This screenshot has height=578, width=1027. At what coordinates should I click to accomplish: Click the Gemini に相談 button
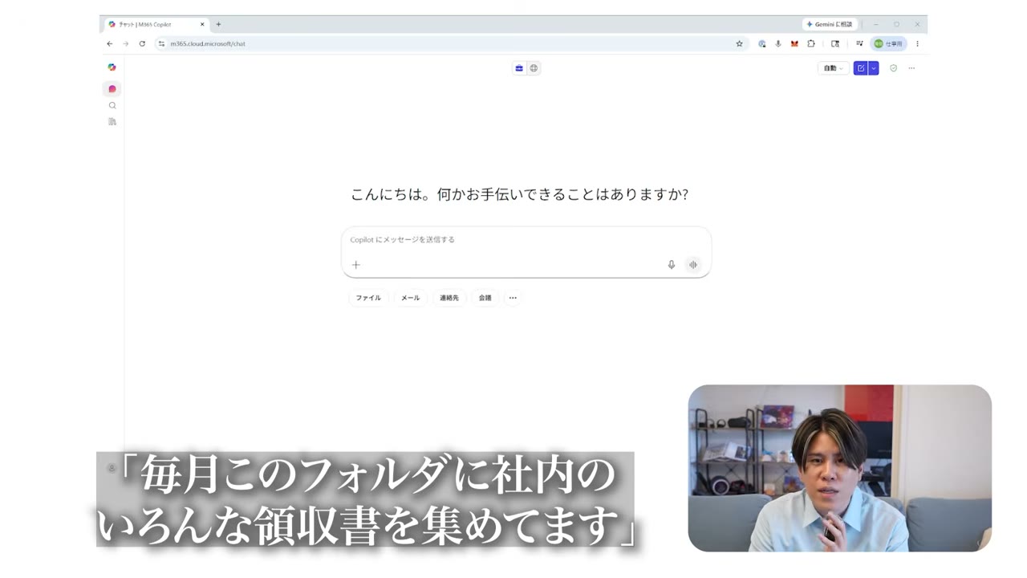click(830, 24)
